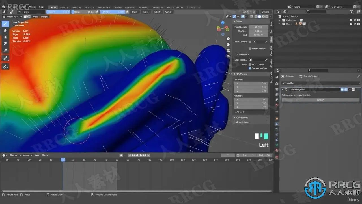This screenshot has height=204, width=362.
Task: Open the Object properties tab icon
Action: (277, 118)
